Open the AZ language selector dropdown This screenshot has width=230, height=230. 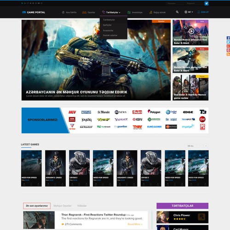pos(189,12)
